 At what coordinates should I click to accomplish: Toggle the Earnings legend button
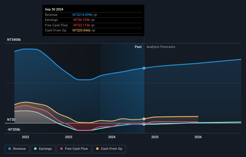click(x=43, y=149)
